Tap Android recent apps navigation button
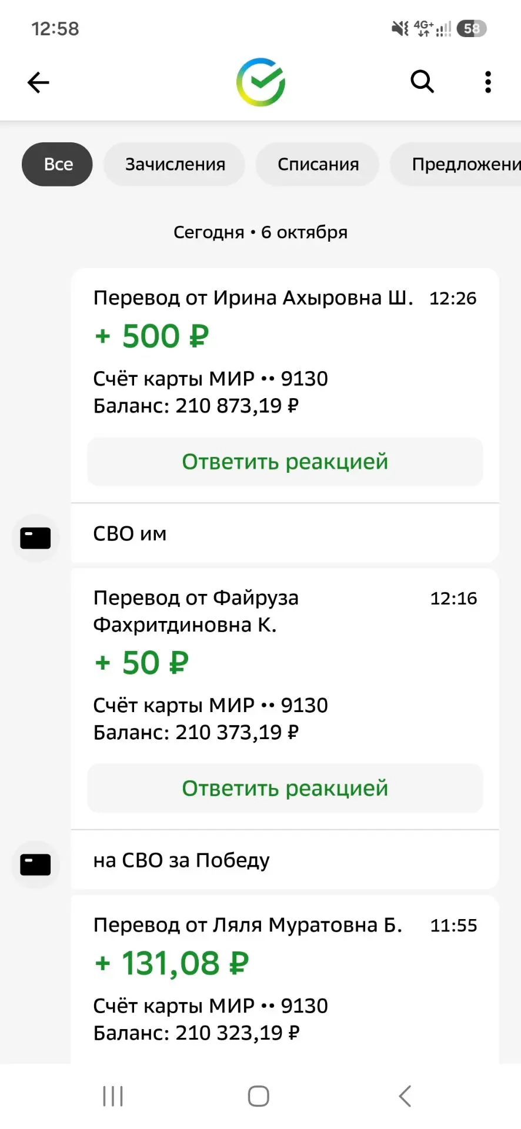521x1129 pixels. 113,1096
